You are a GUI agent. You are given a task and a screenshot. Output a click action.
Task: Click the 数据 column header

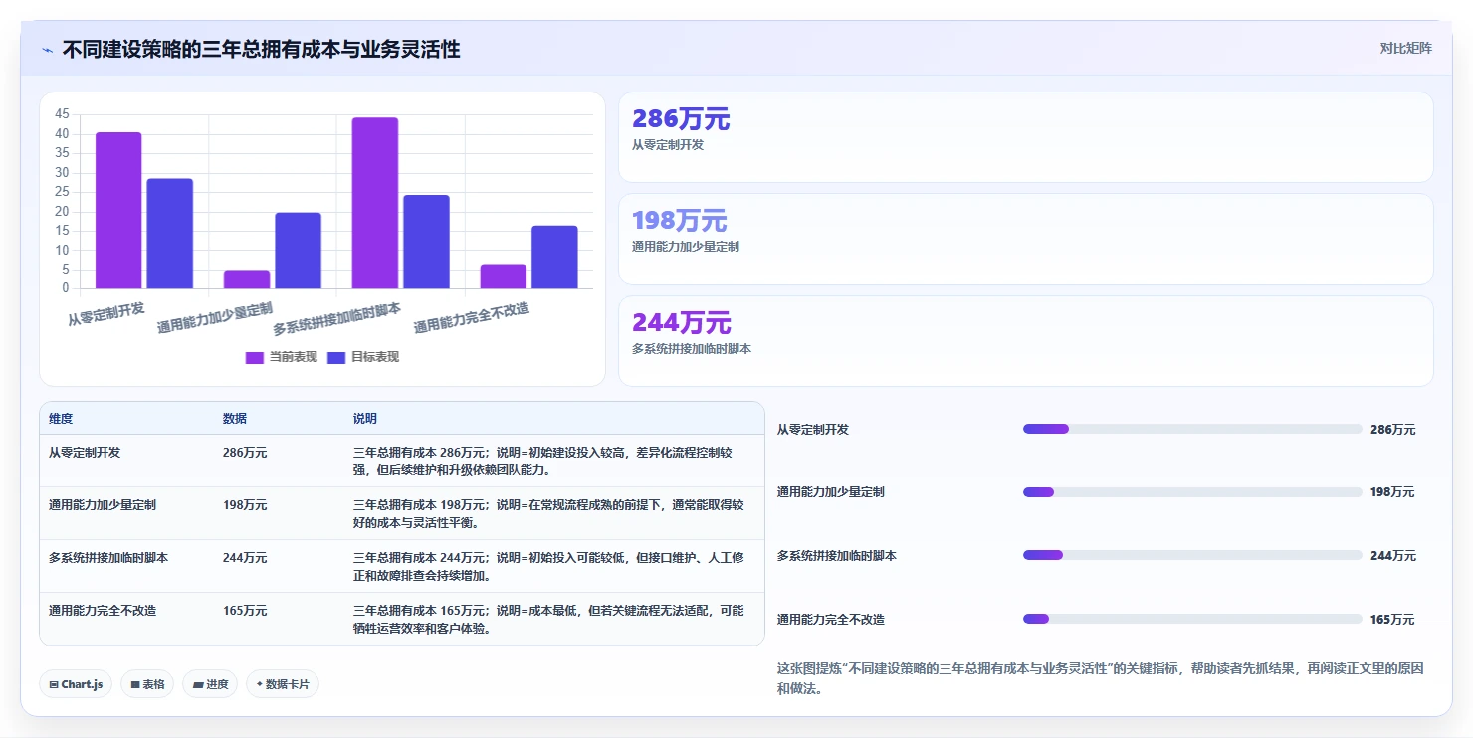[x=235, y=419]
